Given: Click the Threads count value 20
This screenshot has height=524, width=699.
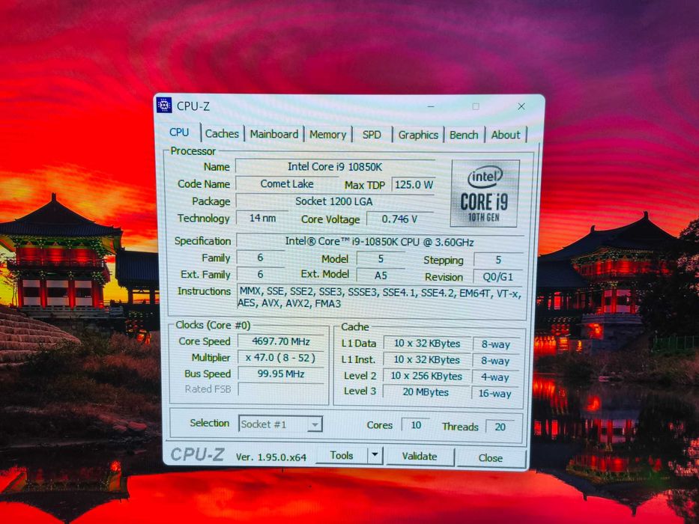Looking at the screenshot, I should [500, 427].
